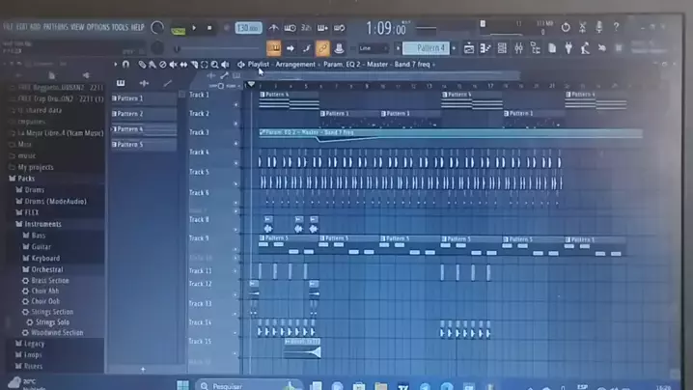Expand the Drums folder in browser
This screenshot has height=390, width=693.
tap(34, 190)
